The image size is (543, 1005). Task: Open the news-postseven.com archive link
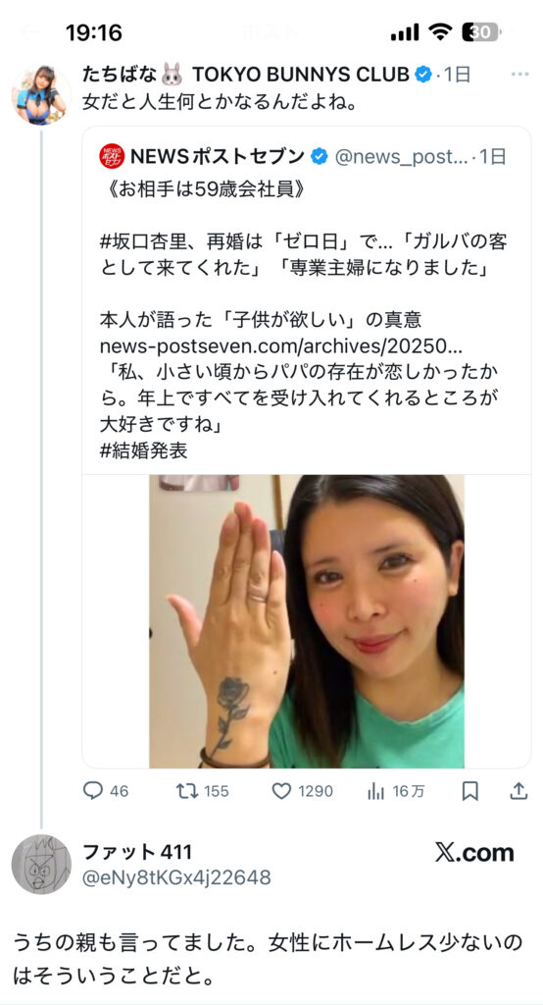[281, 346]
